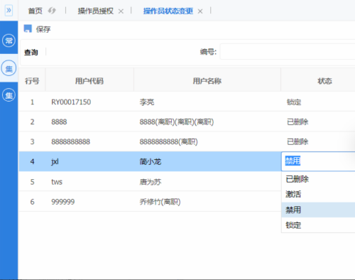Screen dimensions: 355x280
Task: Select the user code jxl cell
Action: click(55, 161)
